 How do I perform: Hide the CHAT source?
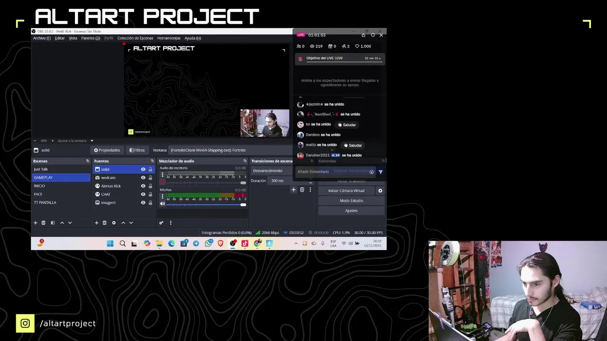[x=143, y=194]
